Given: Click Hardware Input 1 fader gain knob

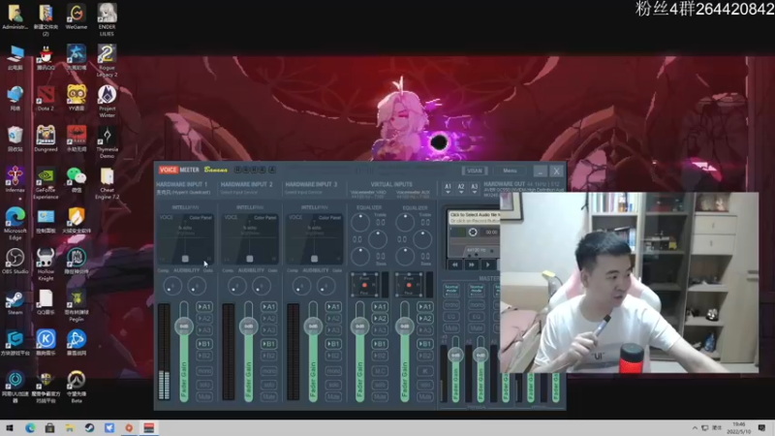Looking at the screenshot, I should 184,327.
